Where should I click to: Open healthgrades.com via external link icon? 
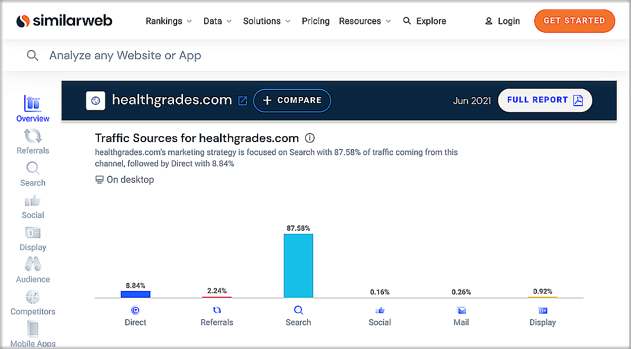point(243,101)
